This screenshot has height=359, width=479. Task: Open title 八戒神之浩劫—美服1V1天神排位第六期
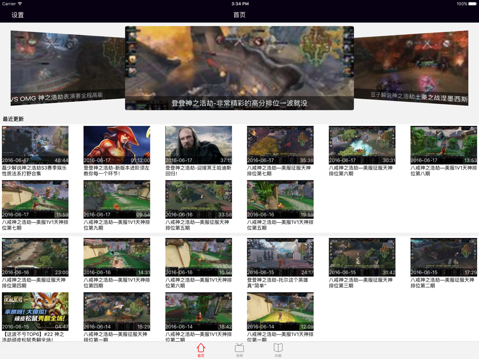[x=199, y=283]
